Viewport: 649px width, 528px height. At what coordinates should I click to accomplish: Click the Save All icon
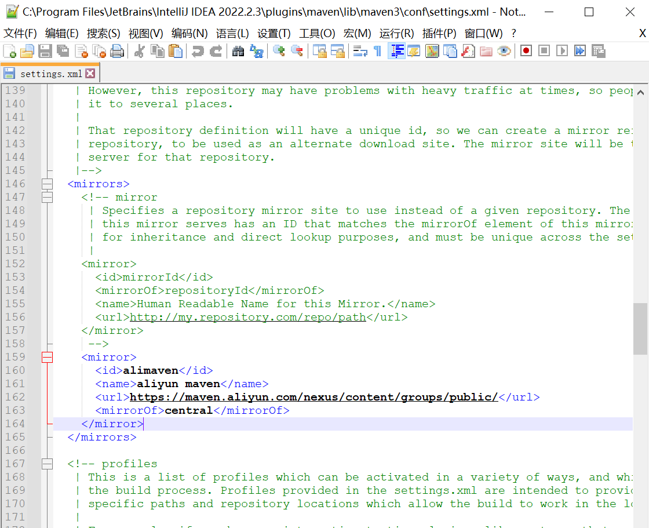coord(63,51)
